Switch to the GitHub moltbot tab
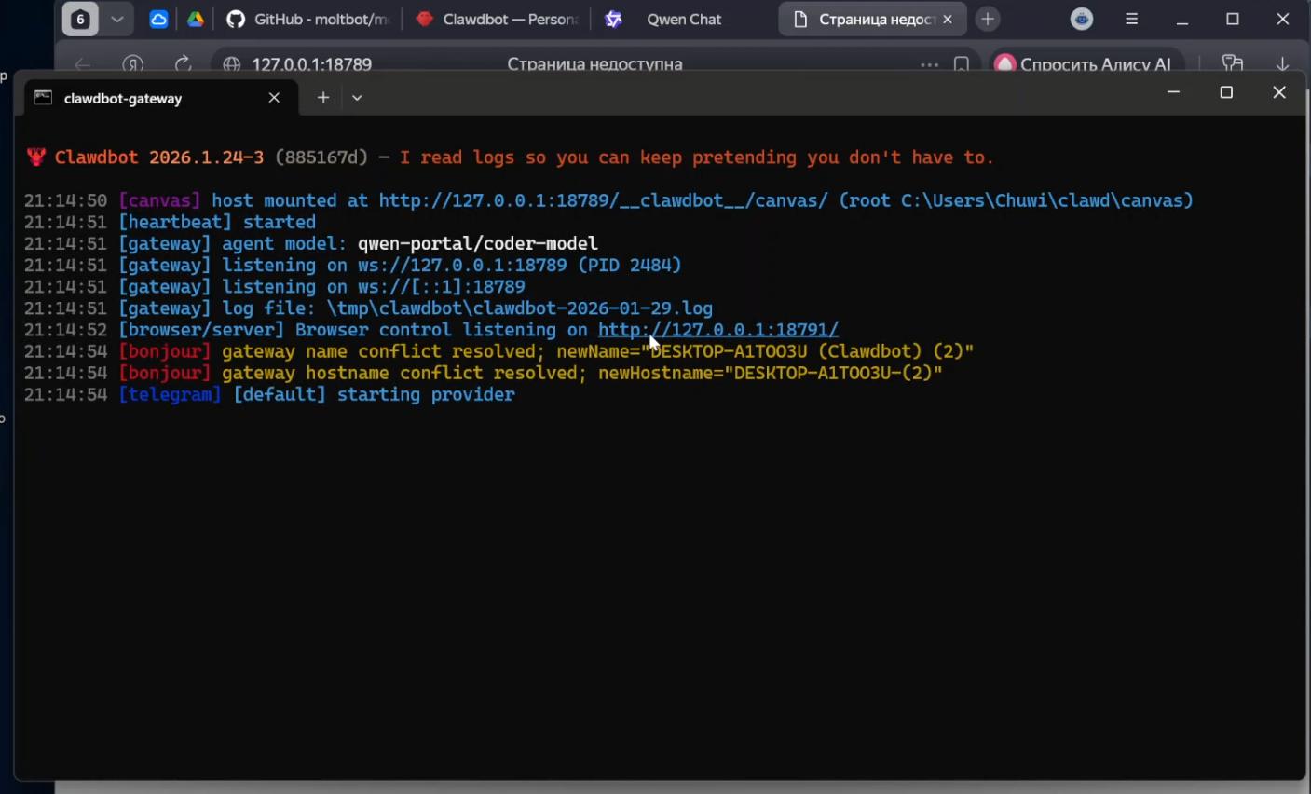Viewport: 1311px width, 794px height. click(x=310, y=20)
